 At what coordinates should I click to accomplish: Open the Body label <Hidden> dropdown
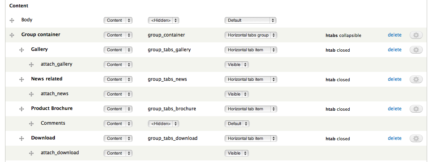tap(163, 20)
